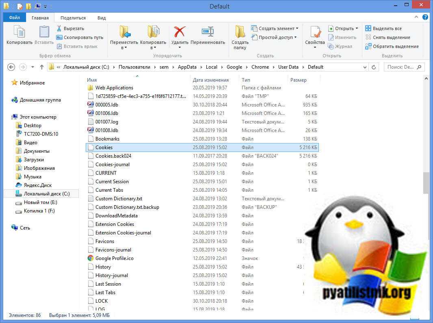Sort by the Дата изменения column header
Screen dimensions: 433x323
(211, 80)
